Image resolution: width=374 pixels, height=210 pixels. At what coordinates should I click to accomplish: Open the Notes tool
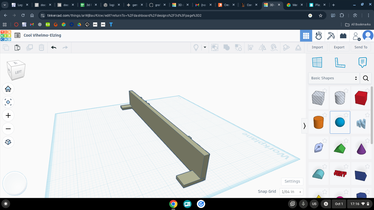(363, 62)
